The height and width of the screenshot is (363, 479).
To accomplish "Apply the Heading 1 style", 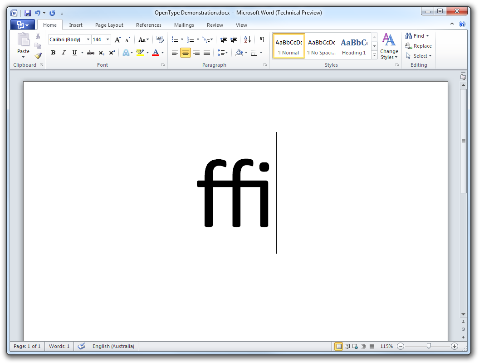I will click(x=354, y=46).
